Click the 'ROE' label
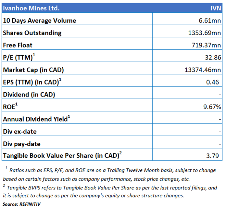Image resolution: width=227 pixels, height=209 pixels. click(10, 106)
